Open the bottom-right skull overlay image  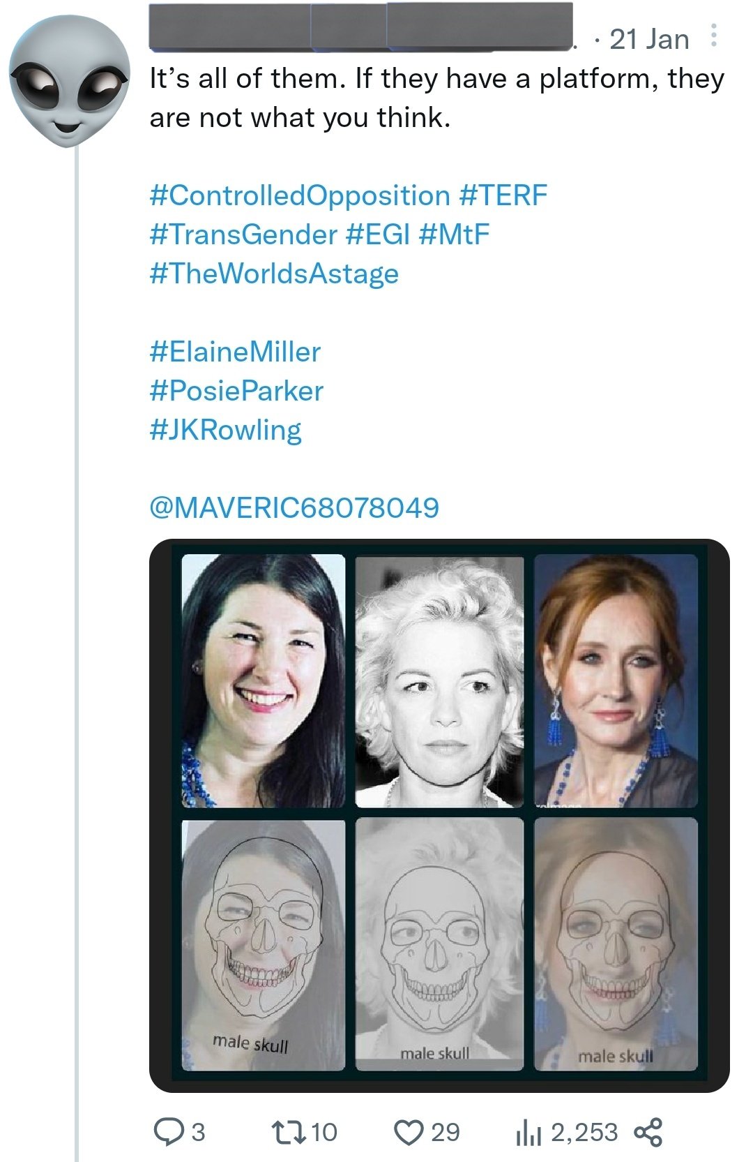click(616, 944)
